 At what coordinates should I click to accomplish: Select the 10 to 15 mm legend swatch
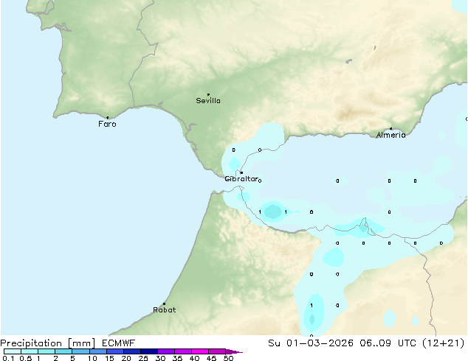[x=97, y=351]
